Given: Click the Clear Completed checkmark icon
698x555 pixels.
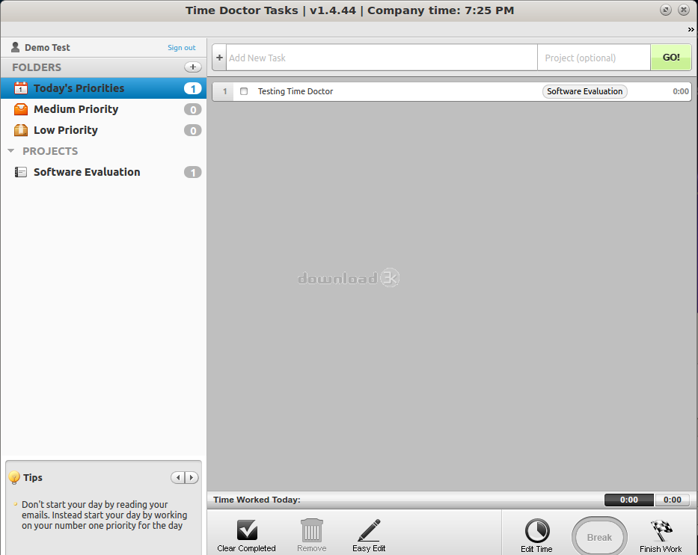Looking at the screenshot, I should [246, 531].
